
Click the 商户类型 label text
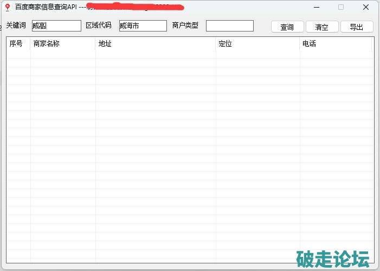tap(185, 26)
